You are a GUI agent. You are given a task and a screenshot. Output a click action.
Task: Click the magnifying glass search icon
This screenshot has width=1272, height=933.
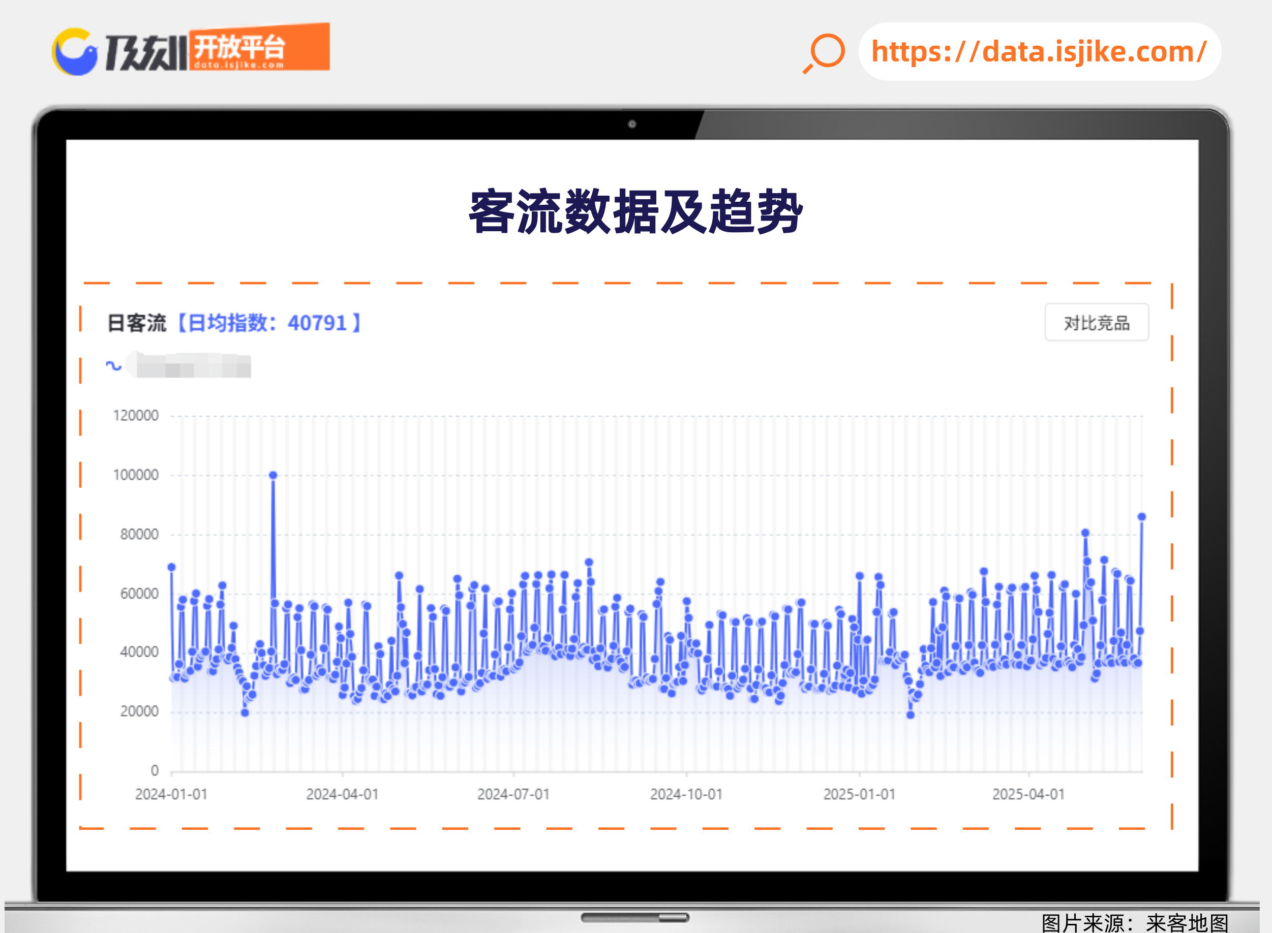tap(826, 52)
